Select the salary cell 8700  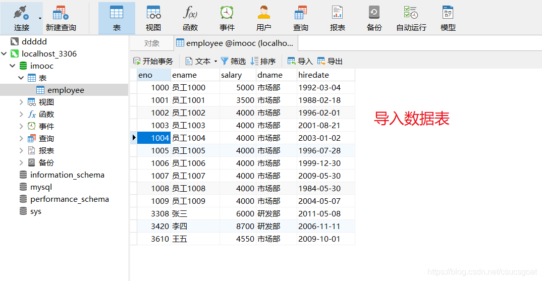[x=238, y=227]
